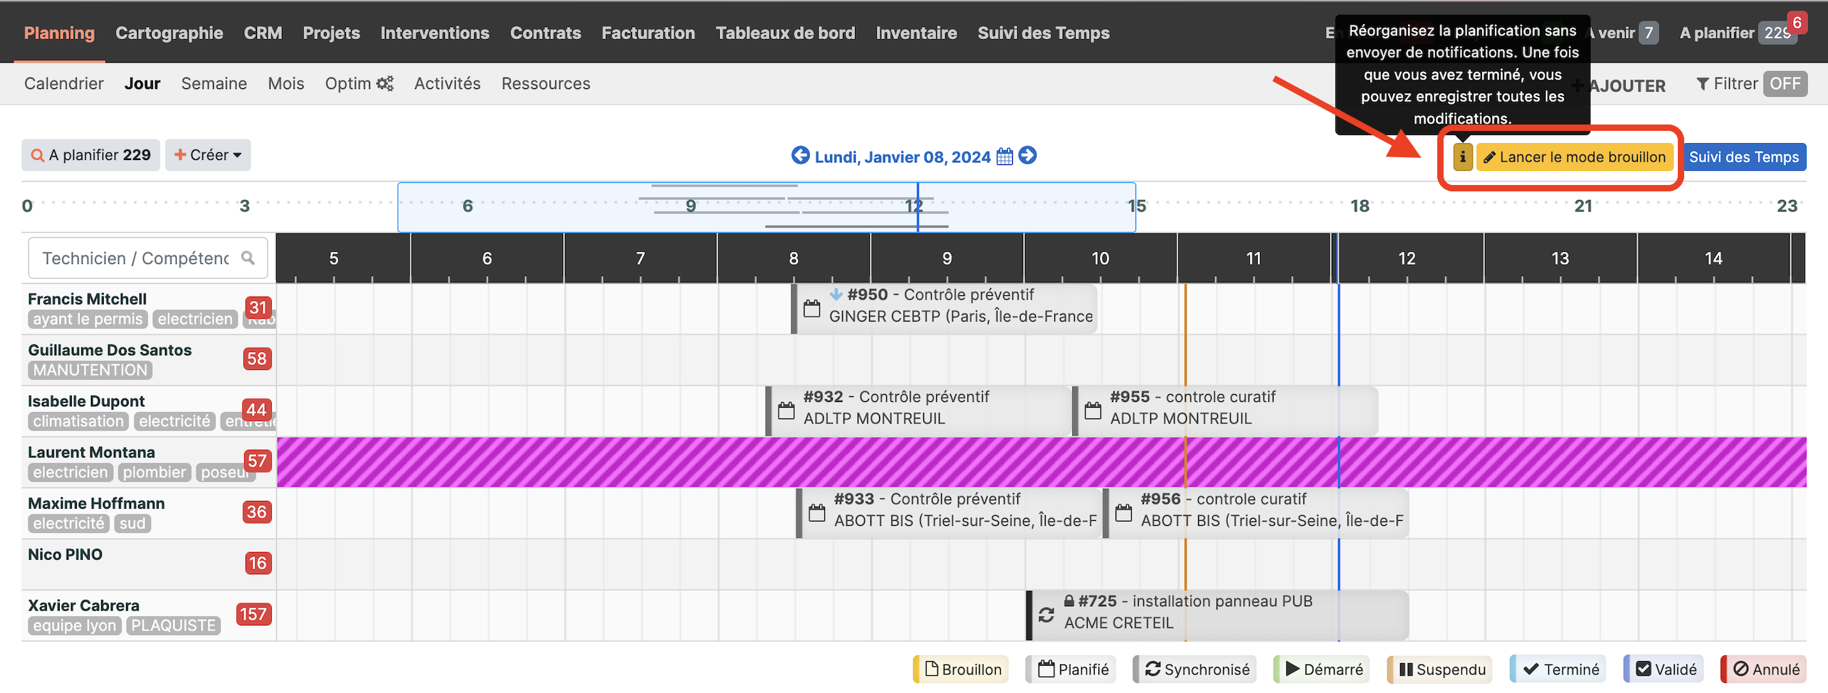Click the Filtrer funnel icon
This screenshot has width=1828, height=693.
[x=1703, y=84]
